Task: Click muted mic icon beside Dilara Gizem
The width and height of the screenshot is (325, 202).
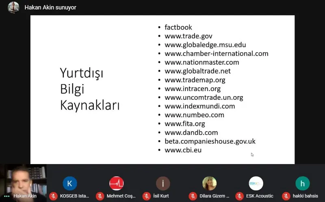Action: point(193,196)
